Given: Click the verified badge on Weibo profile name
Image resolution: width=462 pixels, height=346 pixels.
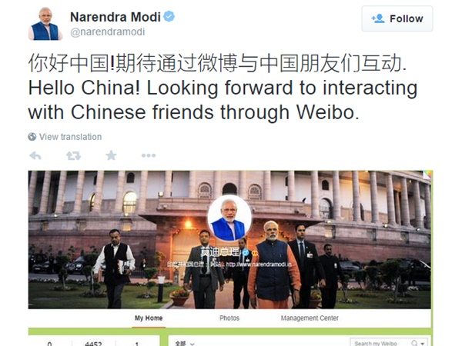Looking at the screenshot, I should point(246,252).
